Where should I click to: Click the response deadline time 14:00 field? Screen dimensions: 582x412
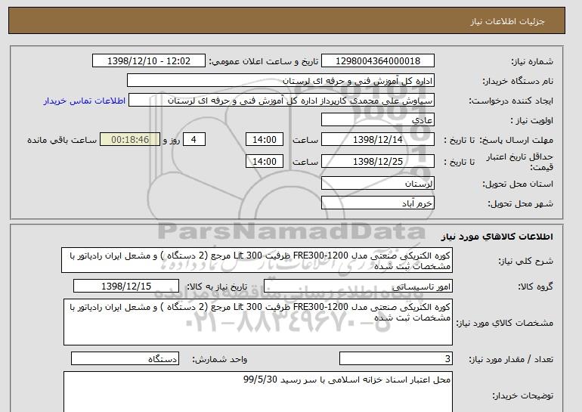[265, 140]
